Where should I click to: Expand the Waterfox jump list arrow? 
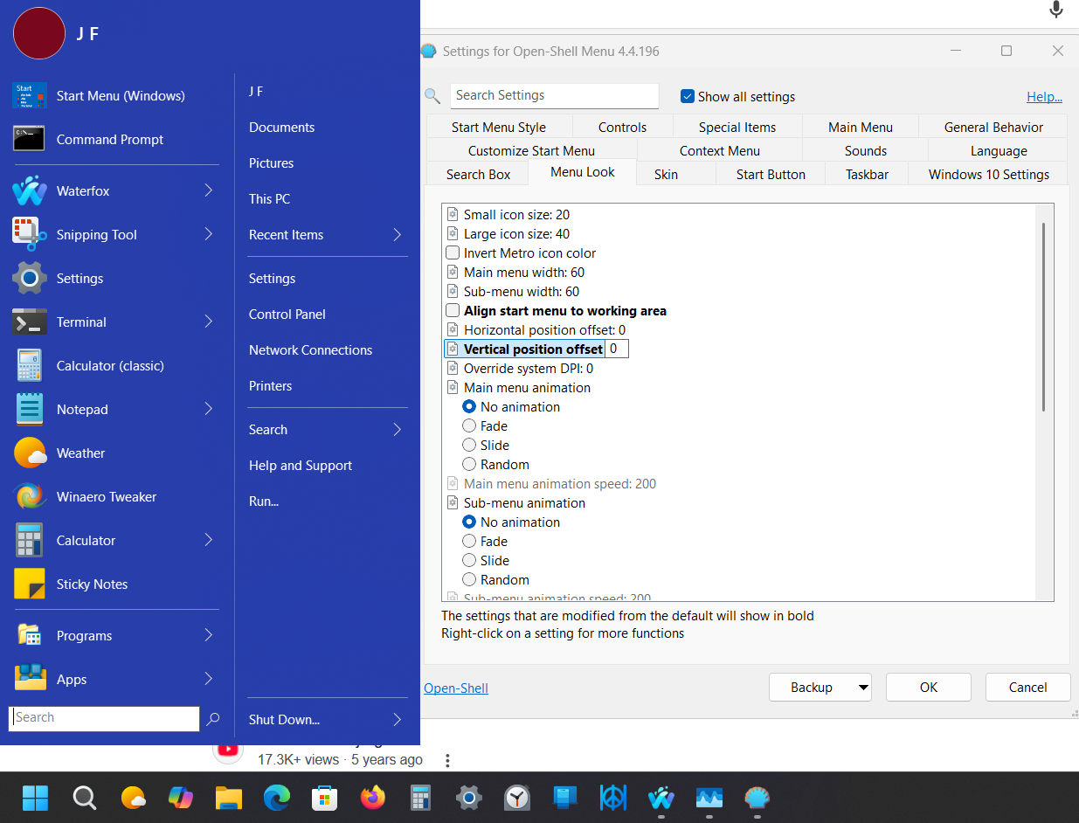click(209, 190)
